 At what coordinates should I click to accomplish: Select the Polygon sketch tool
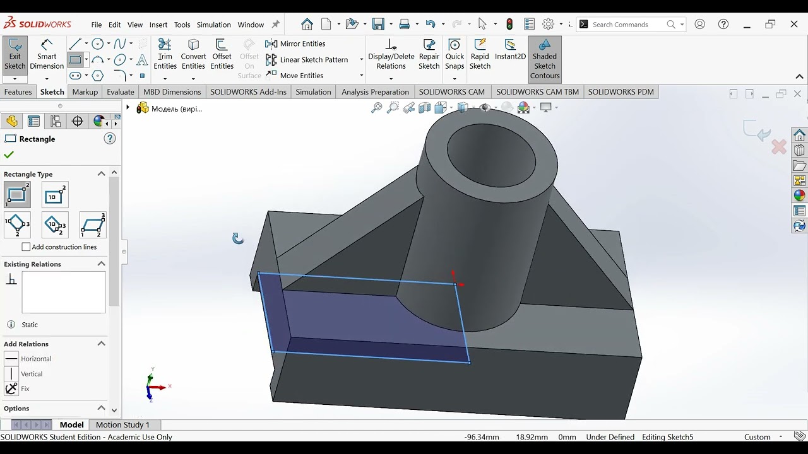pyautogui.click(x=97, y=76)
